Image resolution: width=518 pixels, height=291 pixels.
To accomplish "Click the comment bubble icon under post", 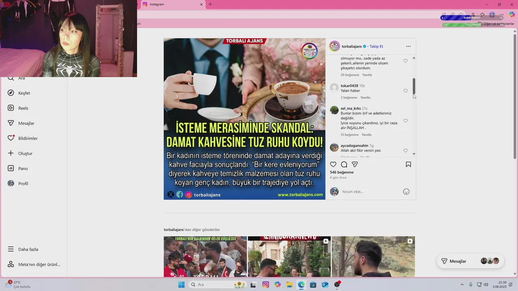I will pos(344,164).
